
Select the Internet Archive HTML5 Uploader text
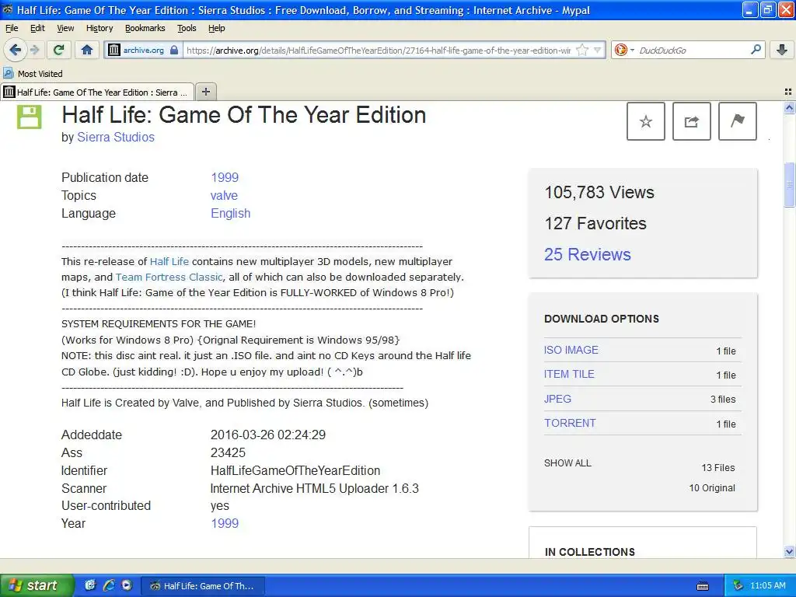(x=314, y=488)
